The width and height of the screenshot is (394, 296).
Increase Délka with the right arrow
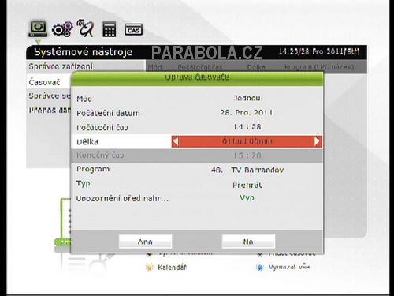click(x=318, y=141)
